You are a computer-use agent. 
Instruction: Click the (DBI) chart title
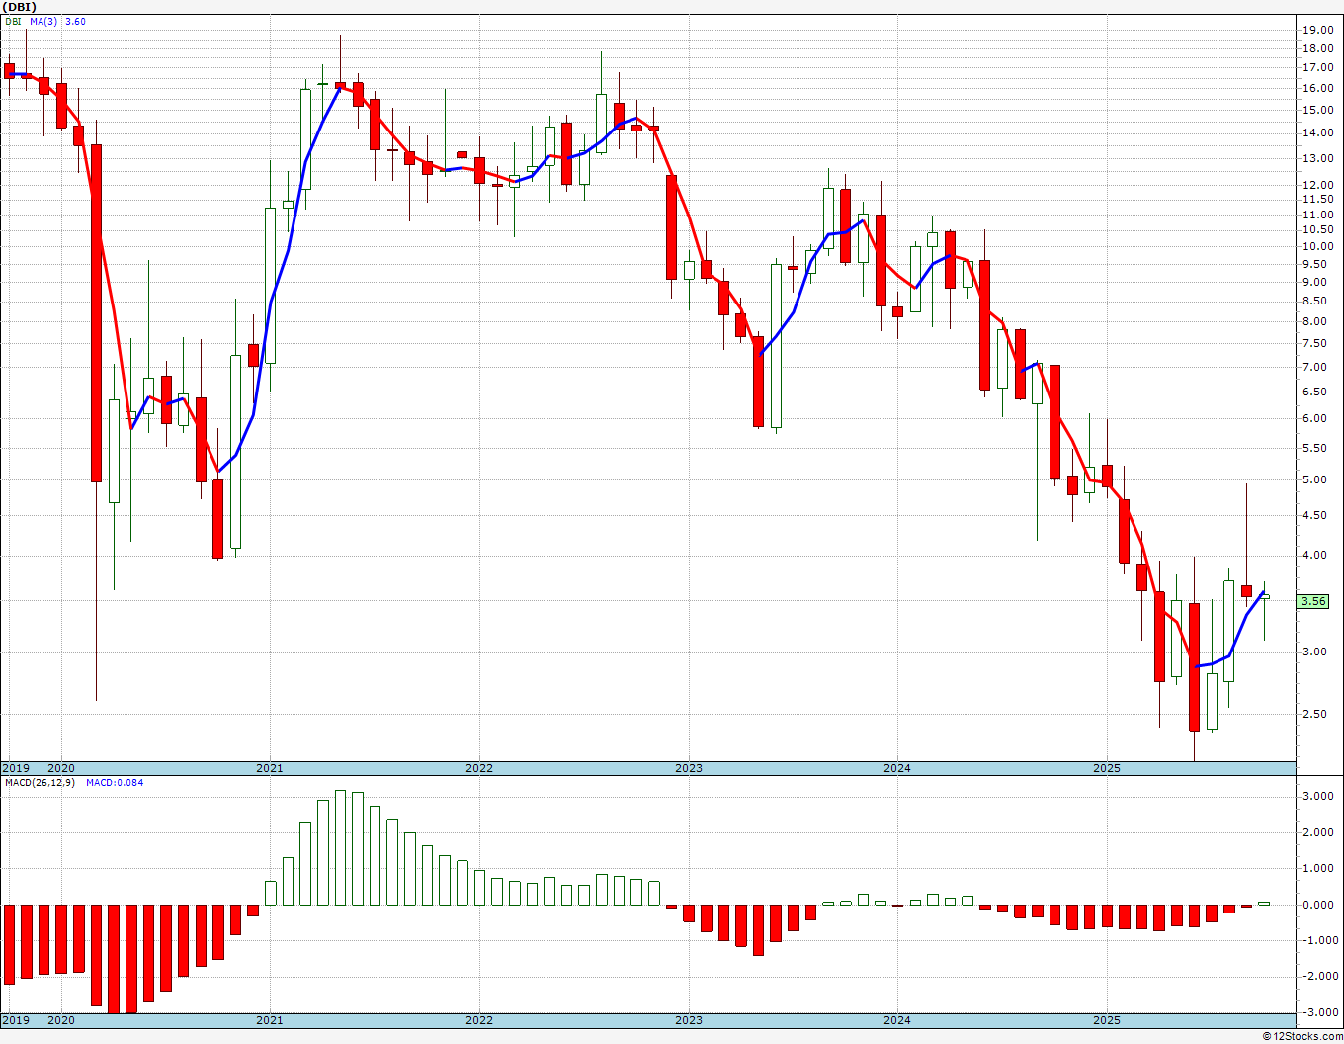click(20, 7)
